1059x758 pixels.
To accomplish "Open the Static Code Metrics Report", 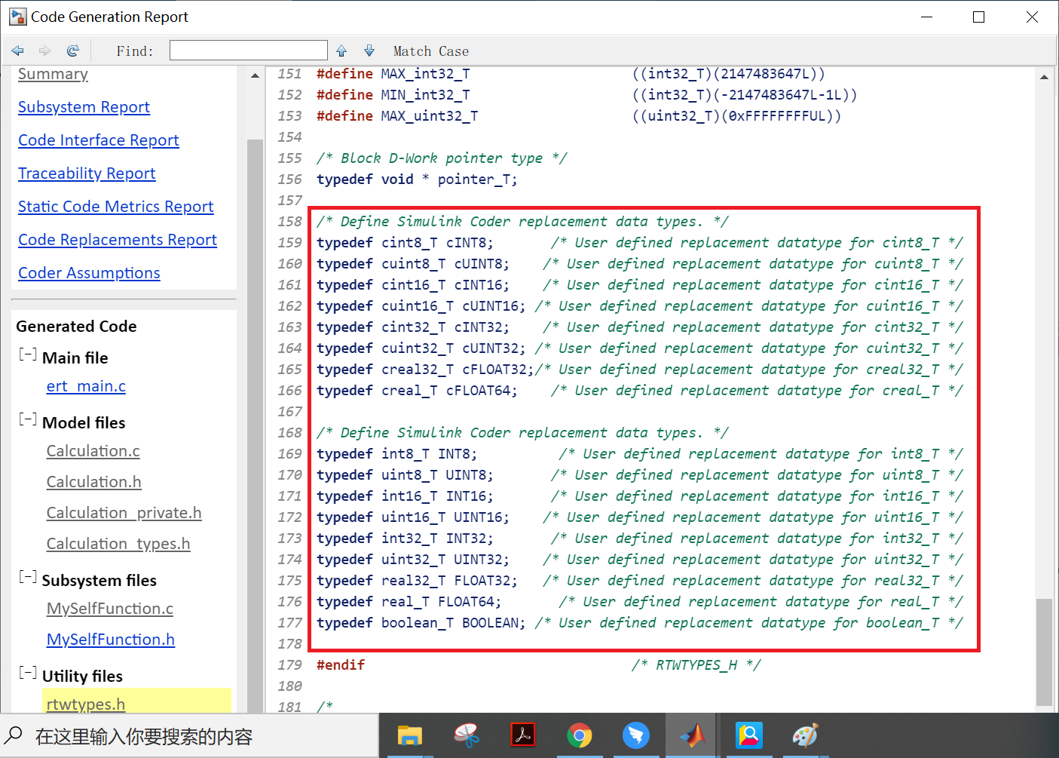I will pos(116,207).
